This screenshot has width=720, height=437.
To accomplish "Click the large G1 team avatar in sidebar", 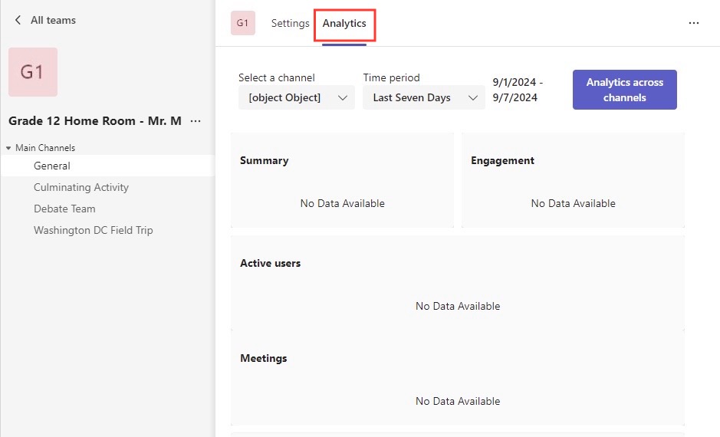I will [x=33, y=71].
